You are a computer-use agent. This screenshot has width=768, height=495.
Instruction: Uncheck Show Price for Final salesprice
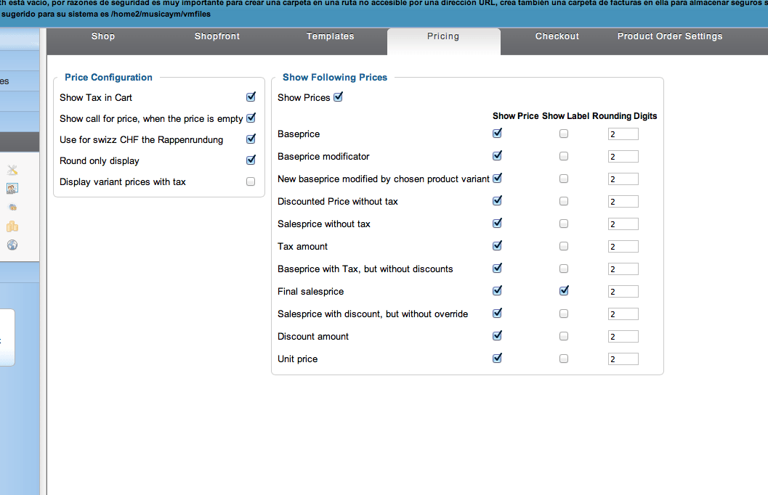pos(497,290)
